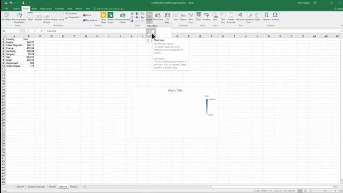Choose the Filled Map chart thumbnail

(x=151, y=33)
